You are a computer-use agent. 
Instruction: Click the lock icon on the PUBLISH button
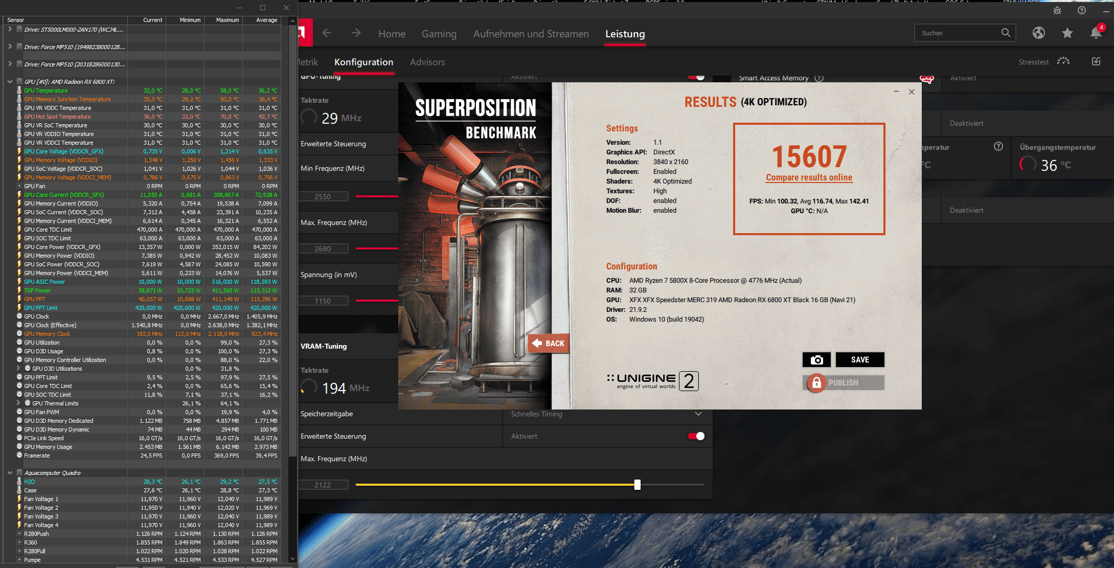coord(816,382)
